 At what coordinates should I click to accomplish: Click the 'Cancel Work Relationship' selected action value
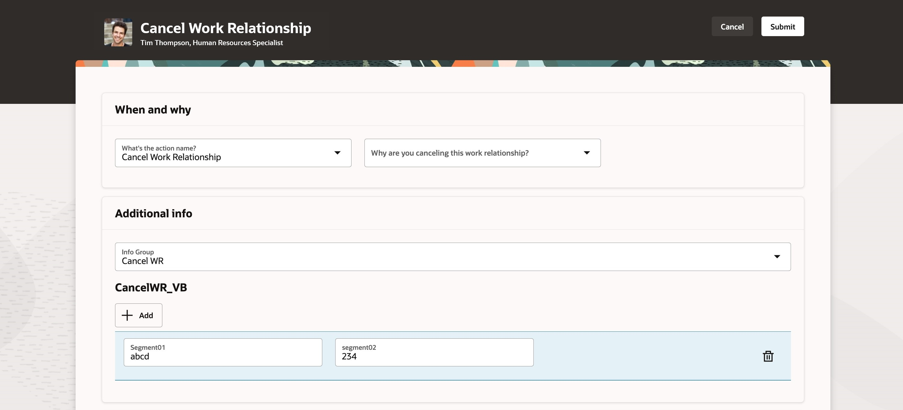pos(171,157)
